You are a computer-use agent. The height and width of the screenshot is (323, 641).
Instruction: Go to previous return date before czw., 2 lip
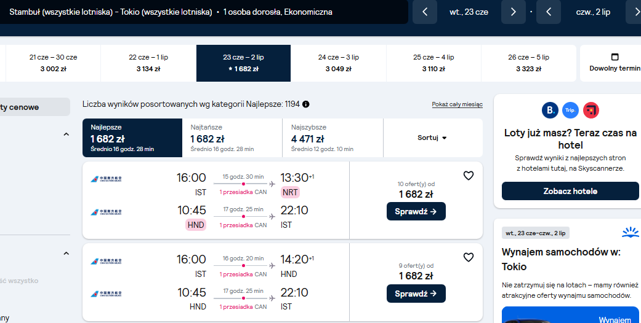(x=549, y=12)
